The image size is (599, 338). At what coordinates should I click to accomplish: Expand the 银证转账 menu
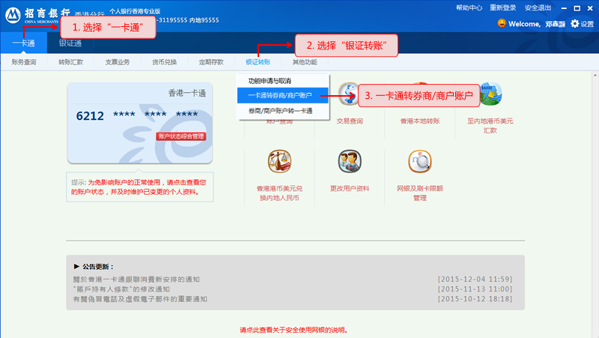coord(258,61)
